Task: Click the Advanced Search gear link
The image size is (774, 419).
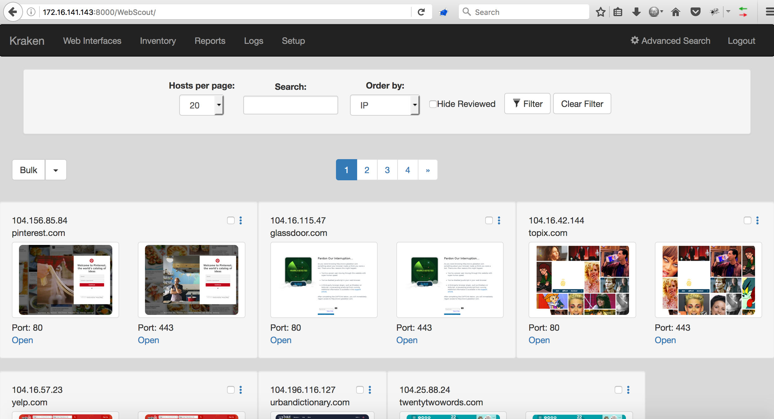Action: coord(670,41)
